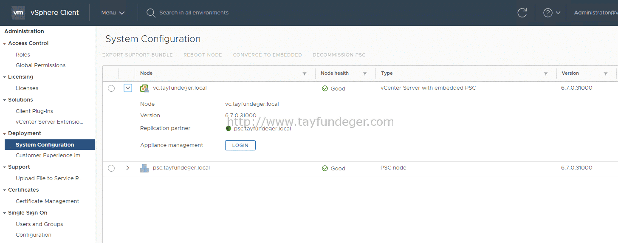Click the vCenter icon beside vc.tayfundeger.local

tap(144, 88)
